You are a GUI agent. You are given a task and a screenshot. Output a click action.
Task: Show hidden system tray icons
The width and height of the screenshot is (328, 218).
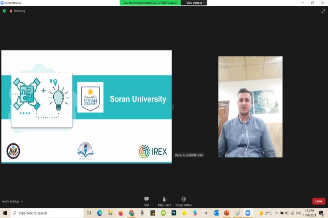point(276,213)
